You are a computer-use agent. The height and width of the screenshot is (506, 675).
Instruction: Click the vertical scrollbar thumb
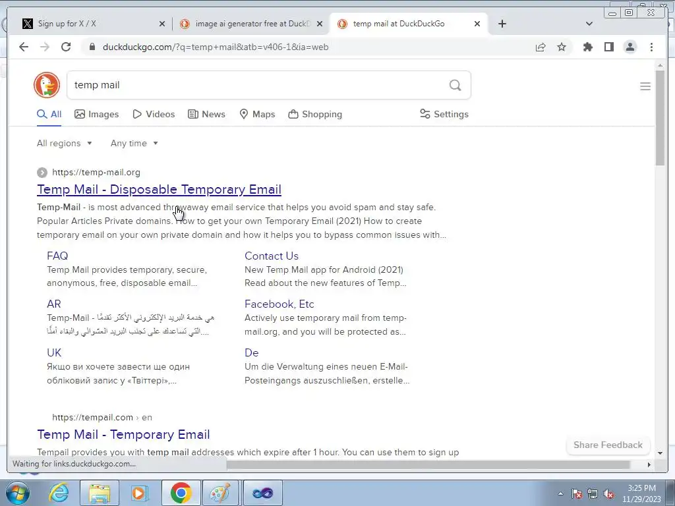pyautogui.click(x=660, y=117)
